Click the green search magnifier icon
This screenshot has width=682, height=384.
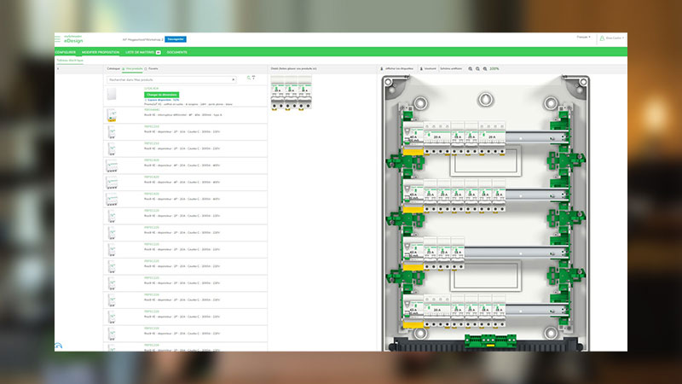249,78
